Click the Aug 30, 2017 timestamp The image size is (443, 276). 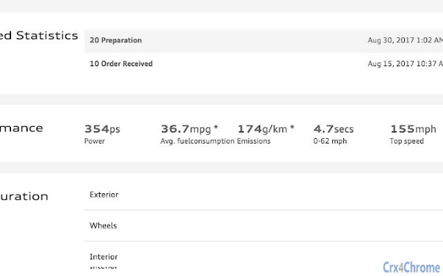(405, 41)
